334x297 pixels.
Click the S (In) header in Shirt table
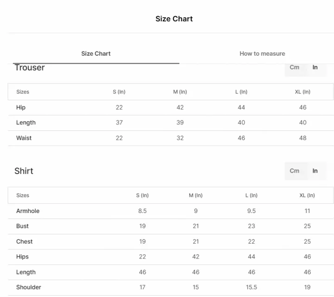pos(142,195)
